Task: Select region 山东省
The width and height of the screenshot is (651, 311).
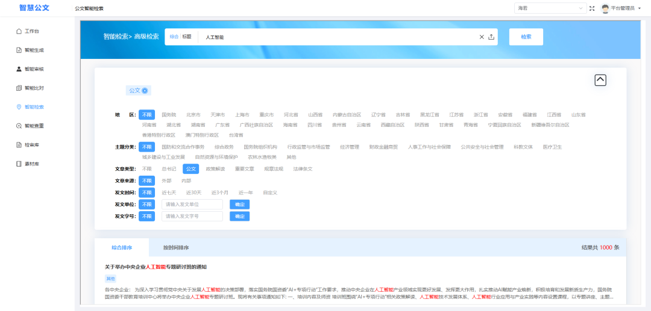Action: (x=578, y=114)
